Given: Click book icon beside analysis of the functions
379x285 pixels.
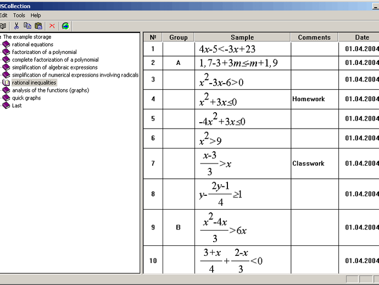Looking at the screenshot, I should coord(6,90).
